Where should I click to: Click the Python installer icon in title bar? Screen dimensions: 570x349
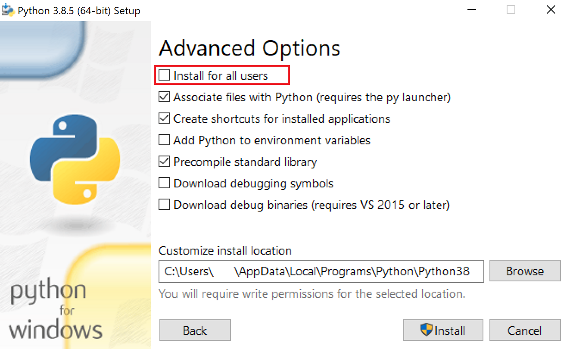click(x=8, y=10)
